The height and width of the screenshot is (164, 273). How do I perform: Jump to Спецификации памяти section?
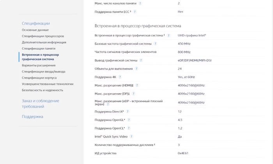[x=38, y=49]
